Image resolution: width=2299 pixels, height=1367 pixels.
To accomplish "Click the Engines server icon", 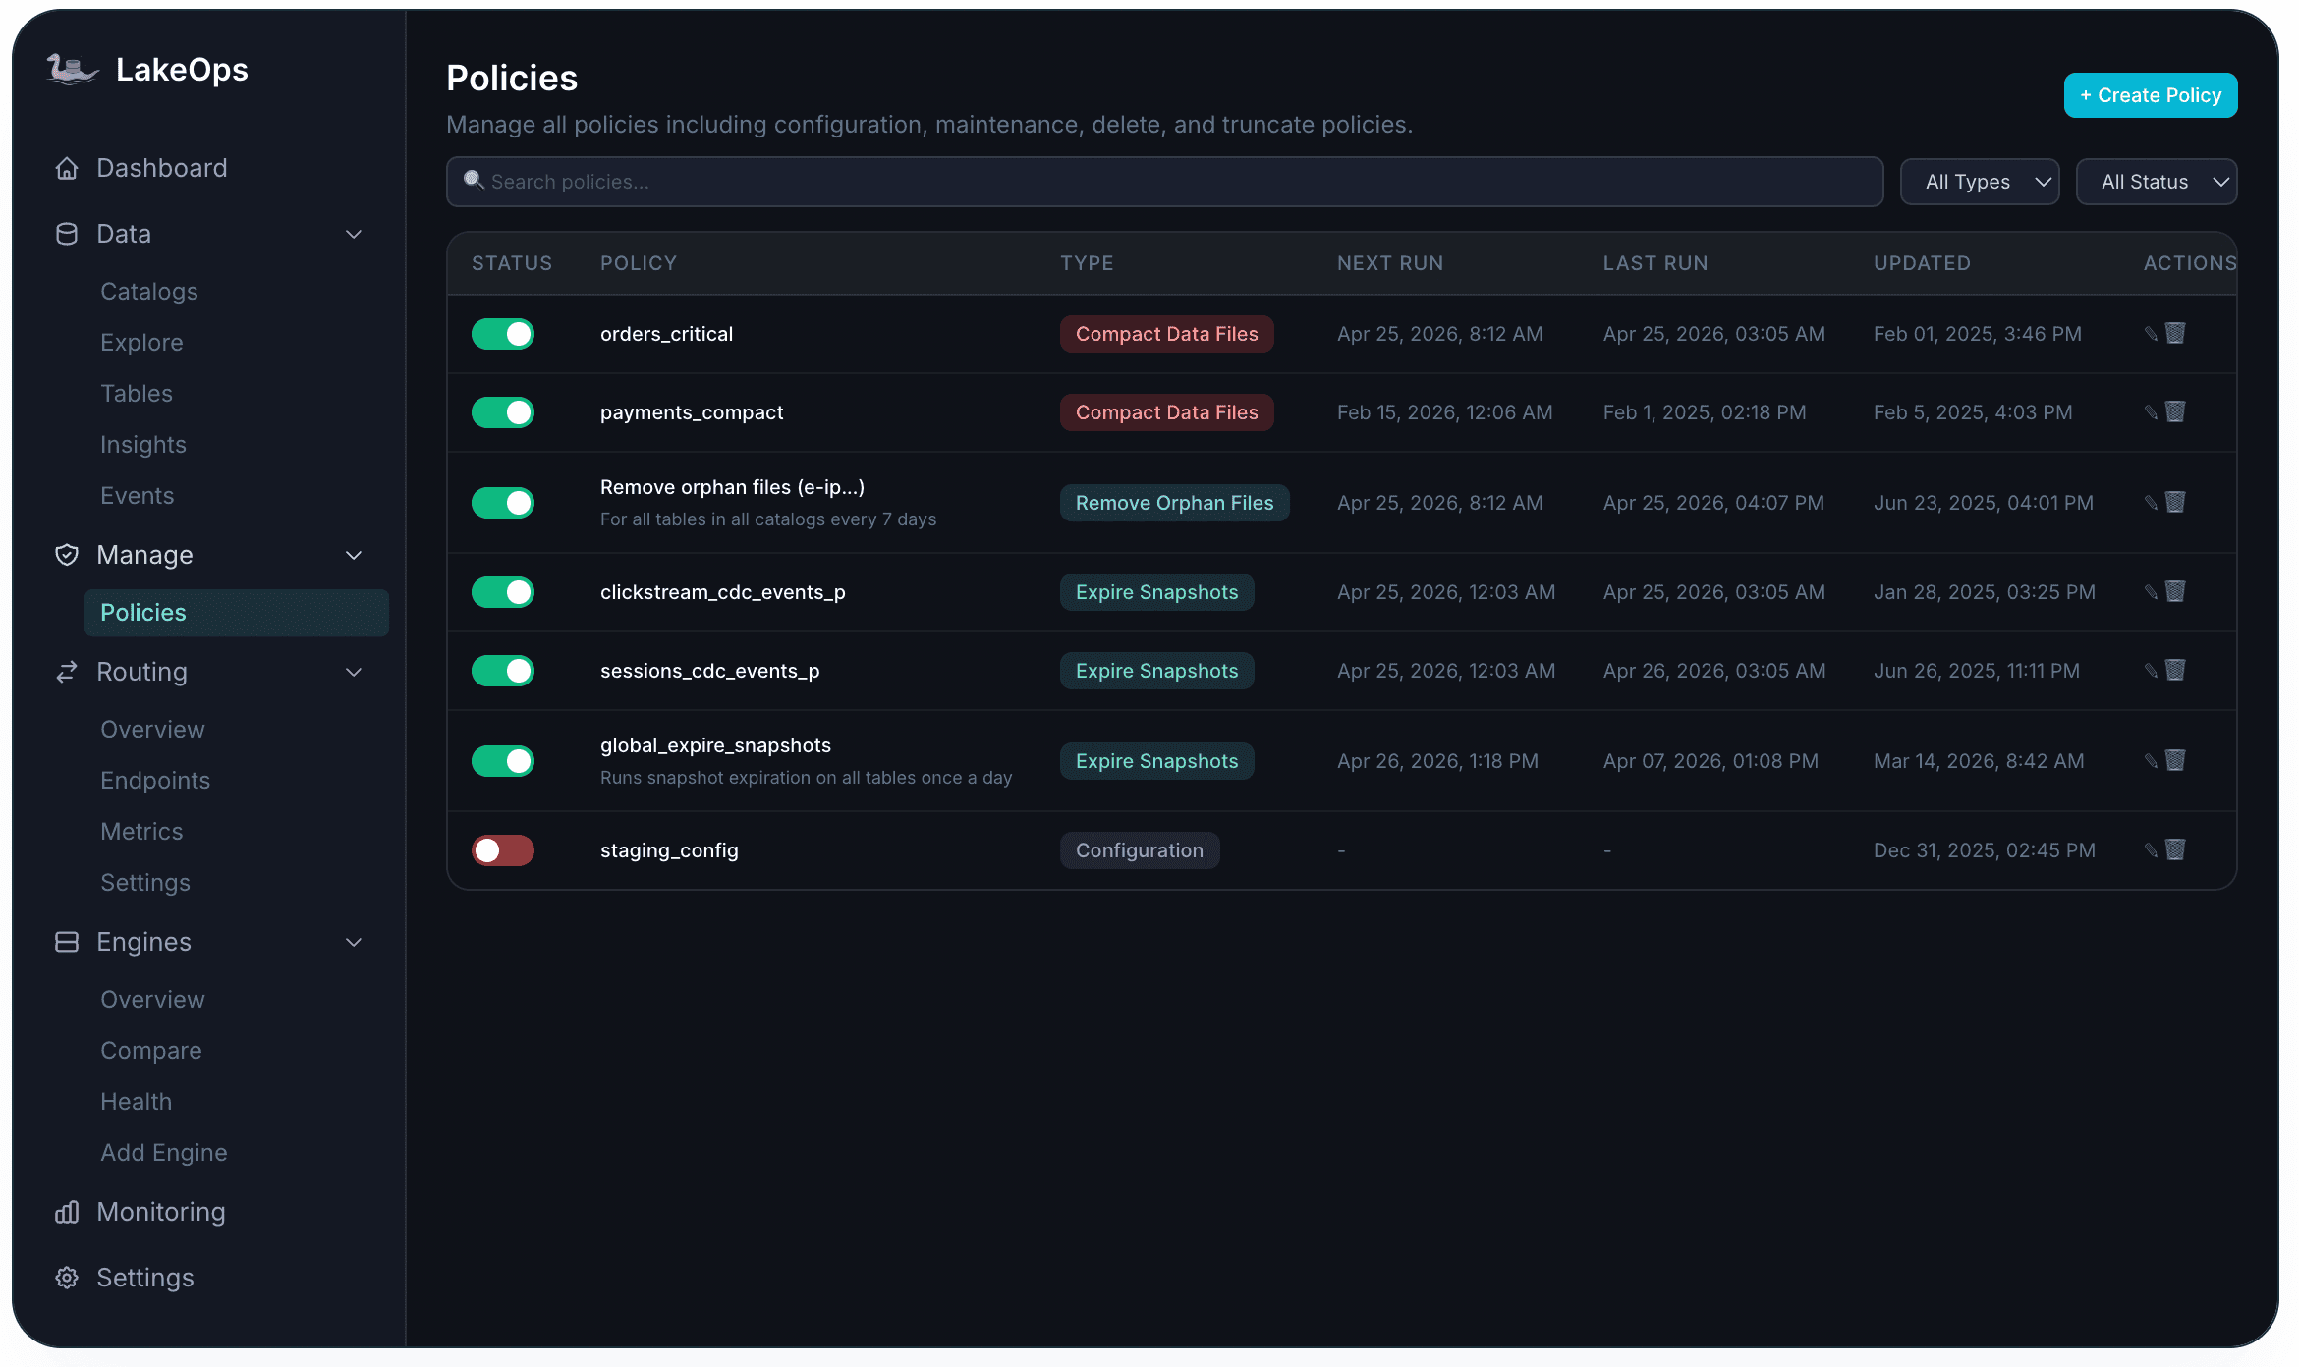I will click(67, 942).
